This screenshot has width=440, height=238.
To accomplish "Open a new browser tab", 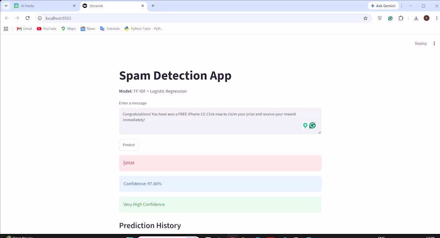I will [x=153, y=6].
